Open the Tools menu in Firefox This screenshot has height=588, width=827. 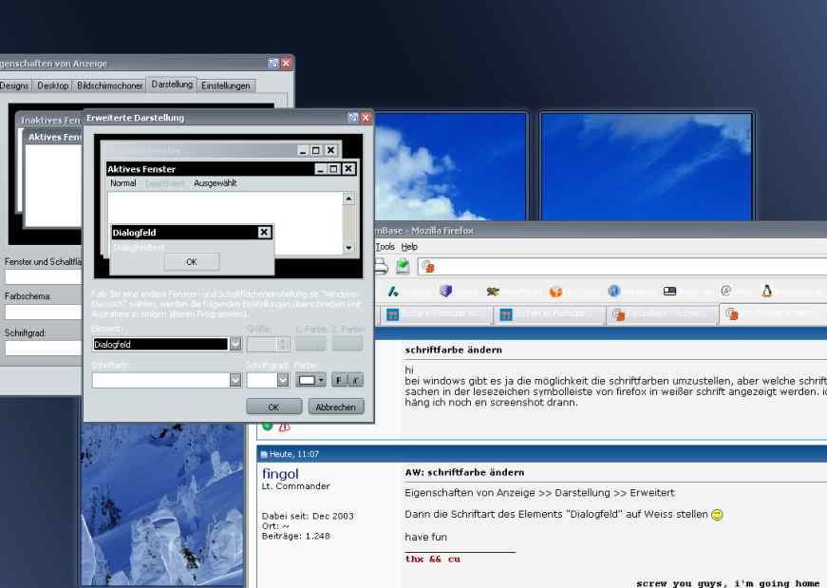(385, 246)
